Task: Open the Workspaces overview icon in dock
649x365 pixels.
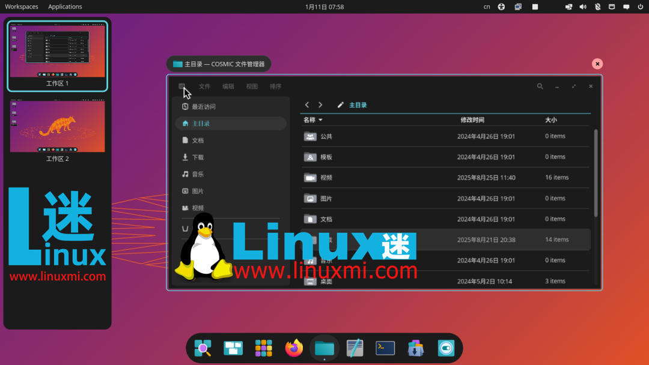Action: point(233,348)
